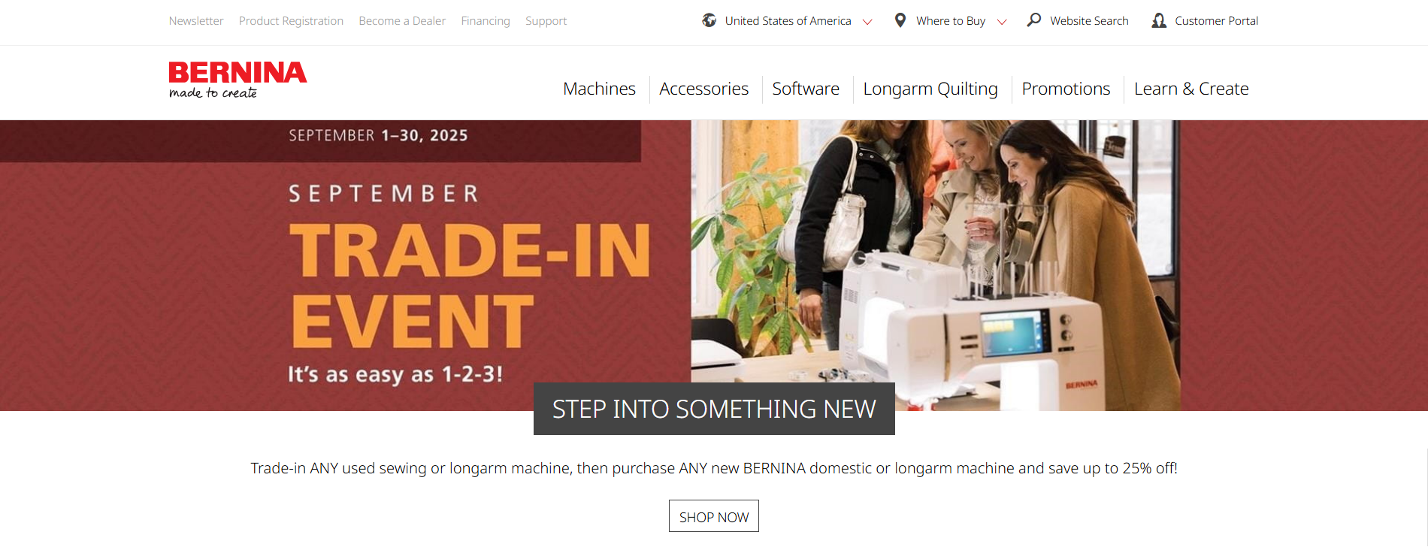Image resolution: width=1428 pixels, height=547 pixels.
Task: Open the Accessories menu
Action: [x=703, y=89]
